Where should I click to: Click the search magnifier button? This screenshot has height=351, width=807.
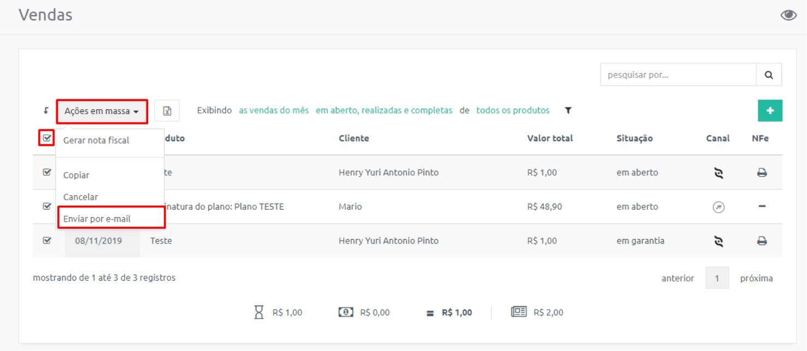[x=769, y=75]
